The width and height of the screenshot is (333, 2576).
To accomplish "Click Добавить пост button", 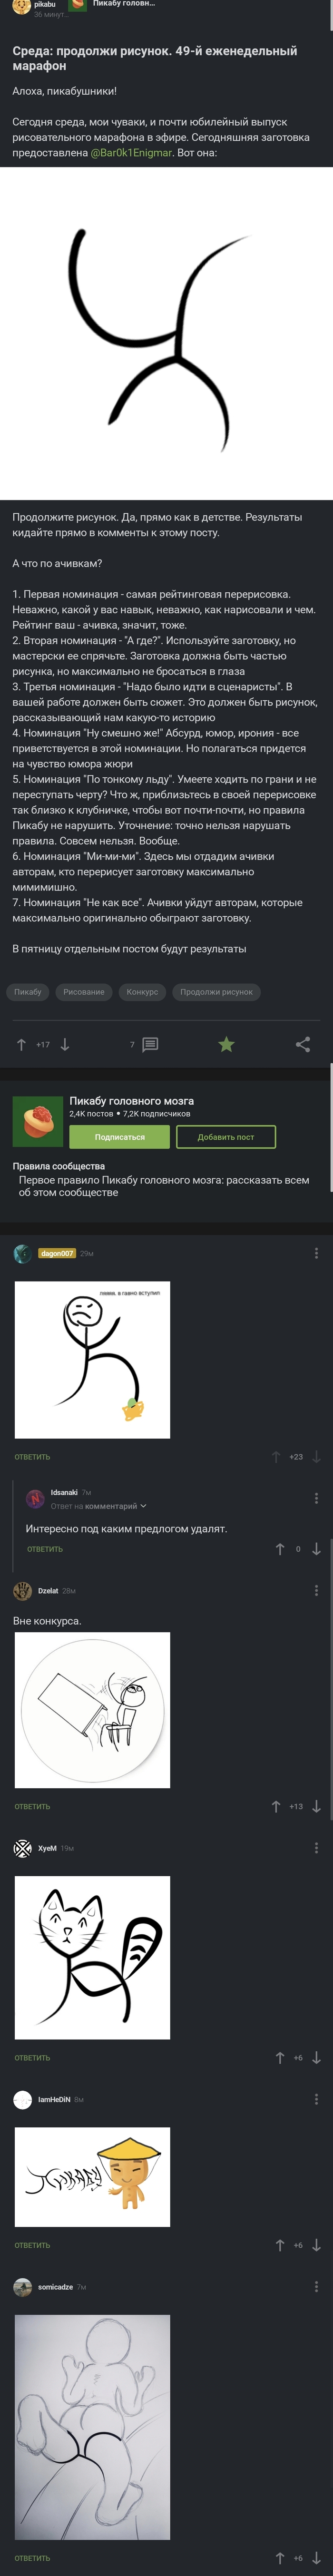I will coord(226,1137).
